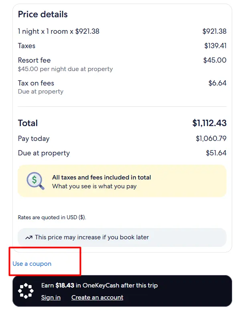Viewport: 243px width, 318px height.
Task: Click the Sign in link
Action: tap(51, 298)
